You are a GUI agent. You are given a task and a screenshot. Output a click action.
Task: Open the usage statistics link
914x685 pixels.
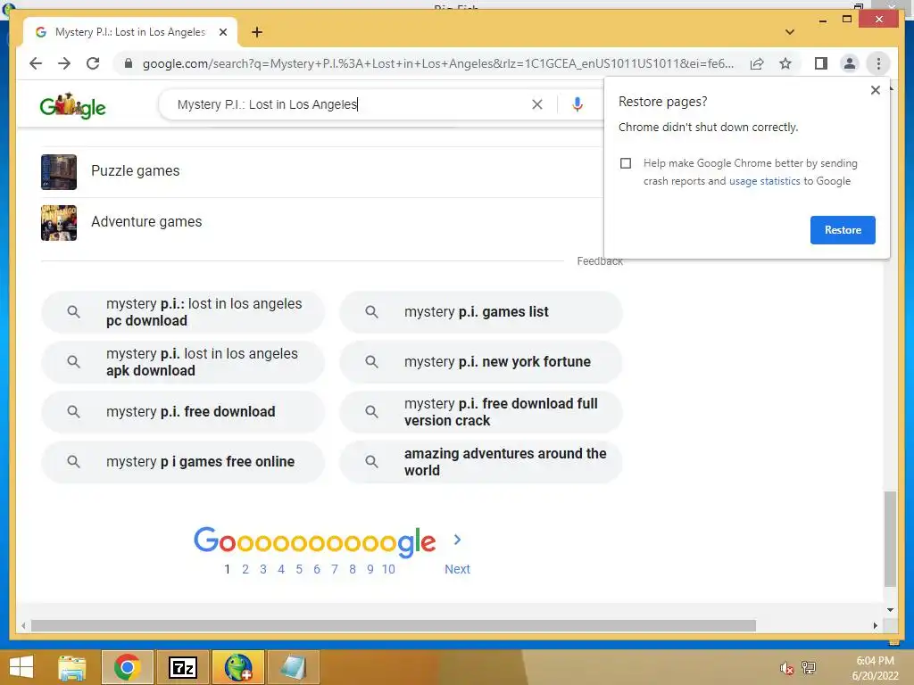pyautogui.click(x=764, y=181)
